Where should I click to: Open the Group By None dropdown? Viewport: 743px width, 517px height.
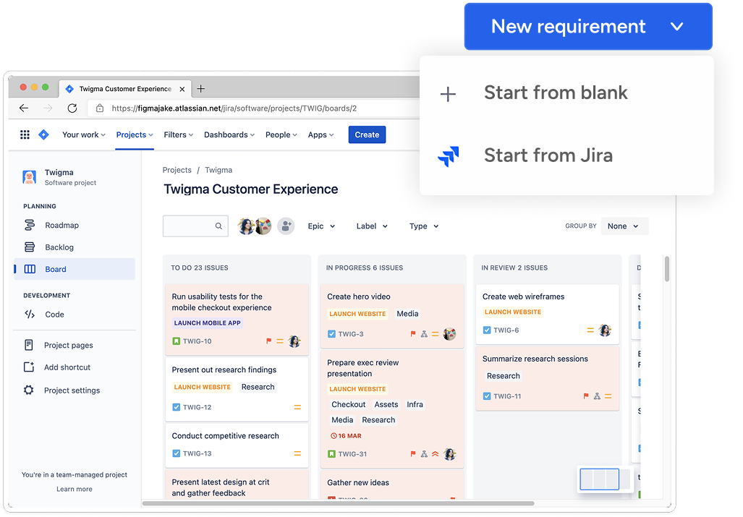click(x=623, y=226)
